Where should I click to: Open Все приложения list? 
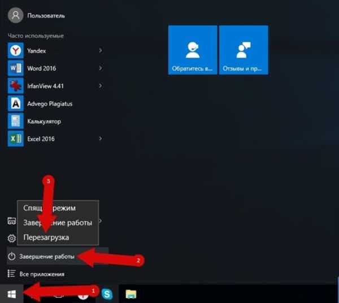(42, 274)
